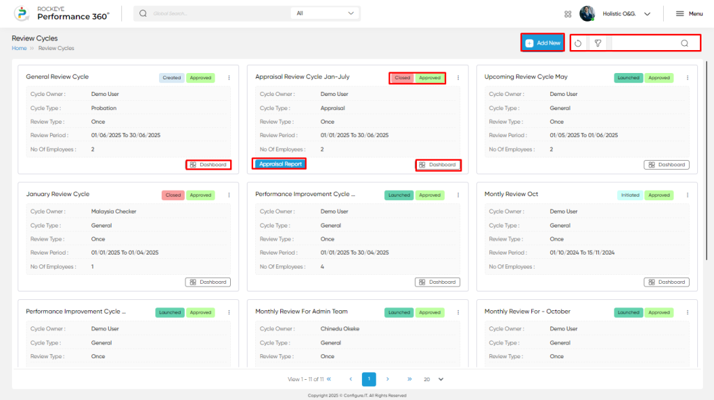Click Probation cycle type value

(x=104, y=109)
